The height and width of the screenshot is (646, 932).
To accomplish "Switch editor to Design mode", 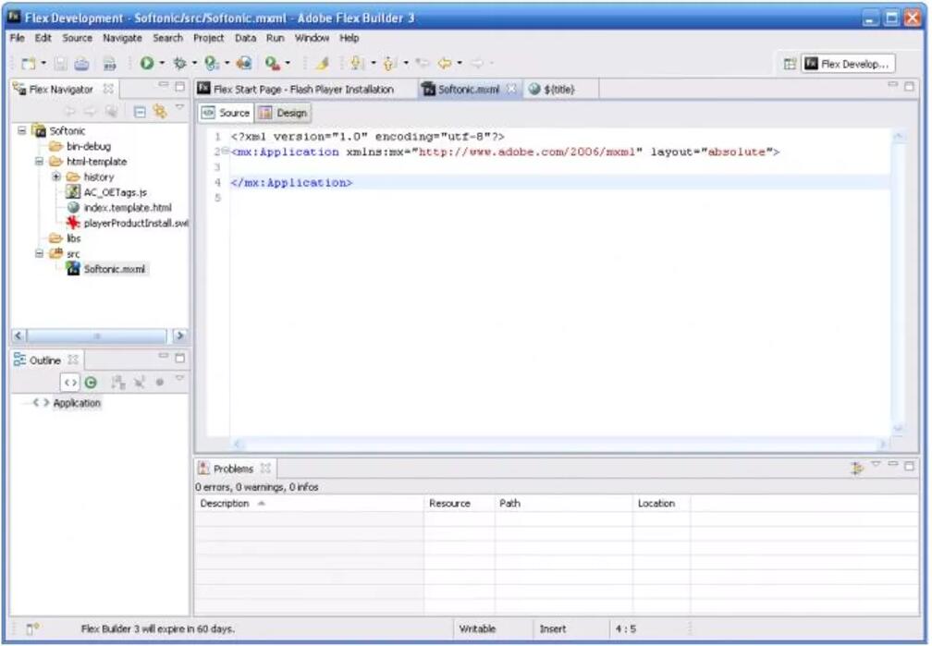I will point(284,113).
